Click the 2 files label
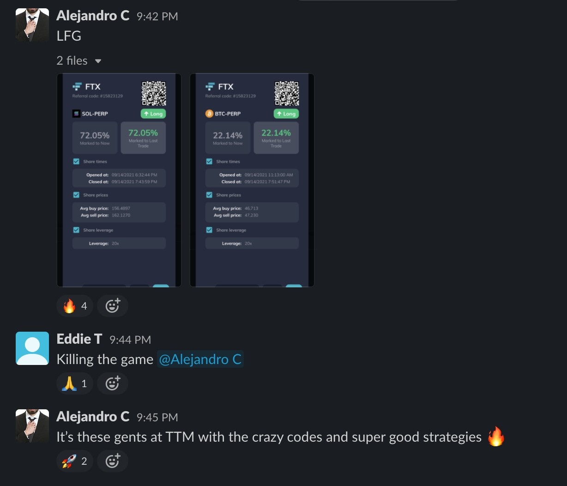 [x=72, y=61]
